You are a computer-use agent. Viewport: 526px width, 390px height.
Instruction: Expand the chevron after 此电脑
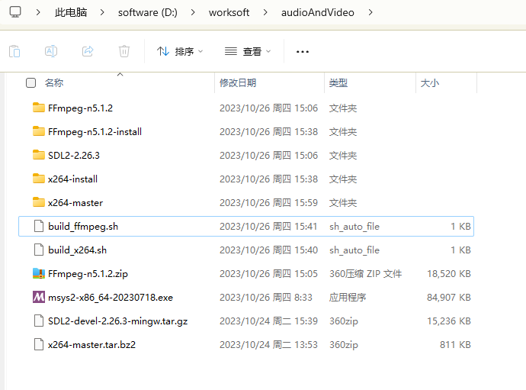102,12
